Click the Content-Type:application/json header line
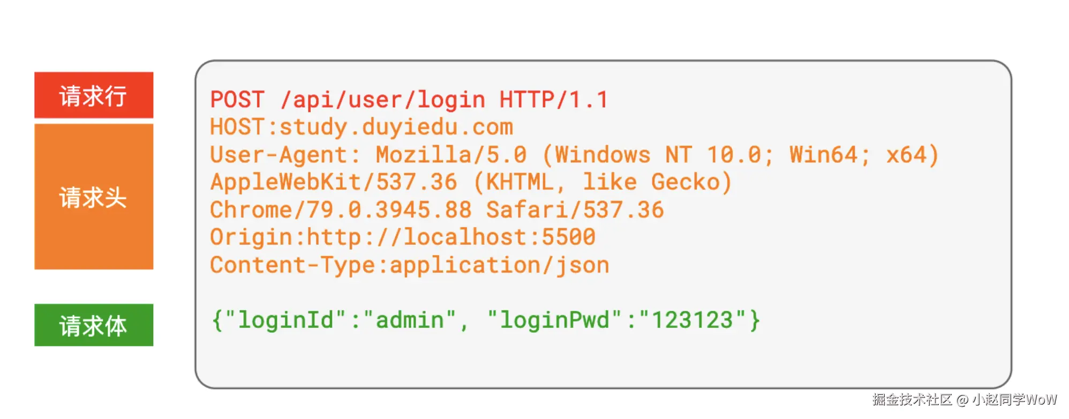This screenshot has width=1069, height=419. coord(410,265)
